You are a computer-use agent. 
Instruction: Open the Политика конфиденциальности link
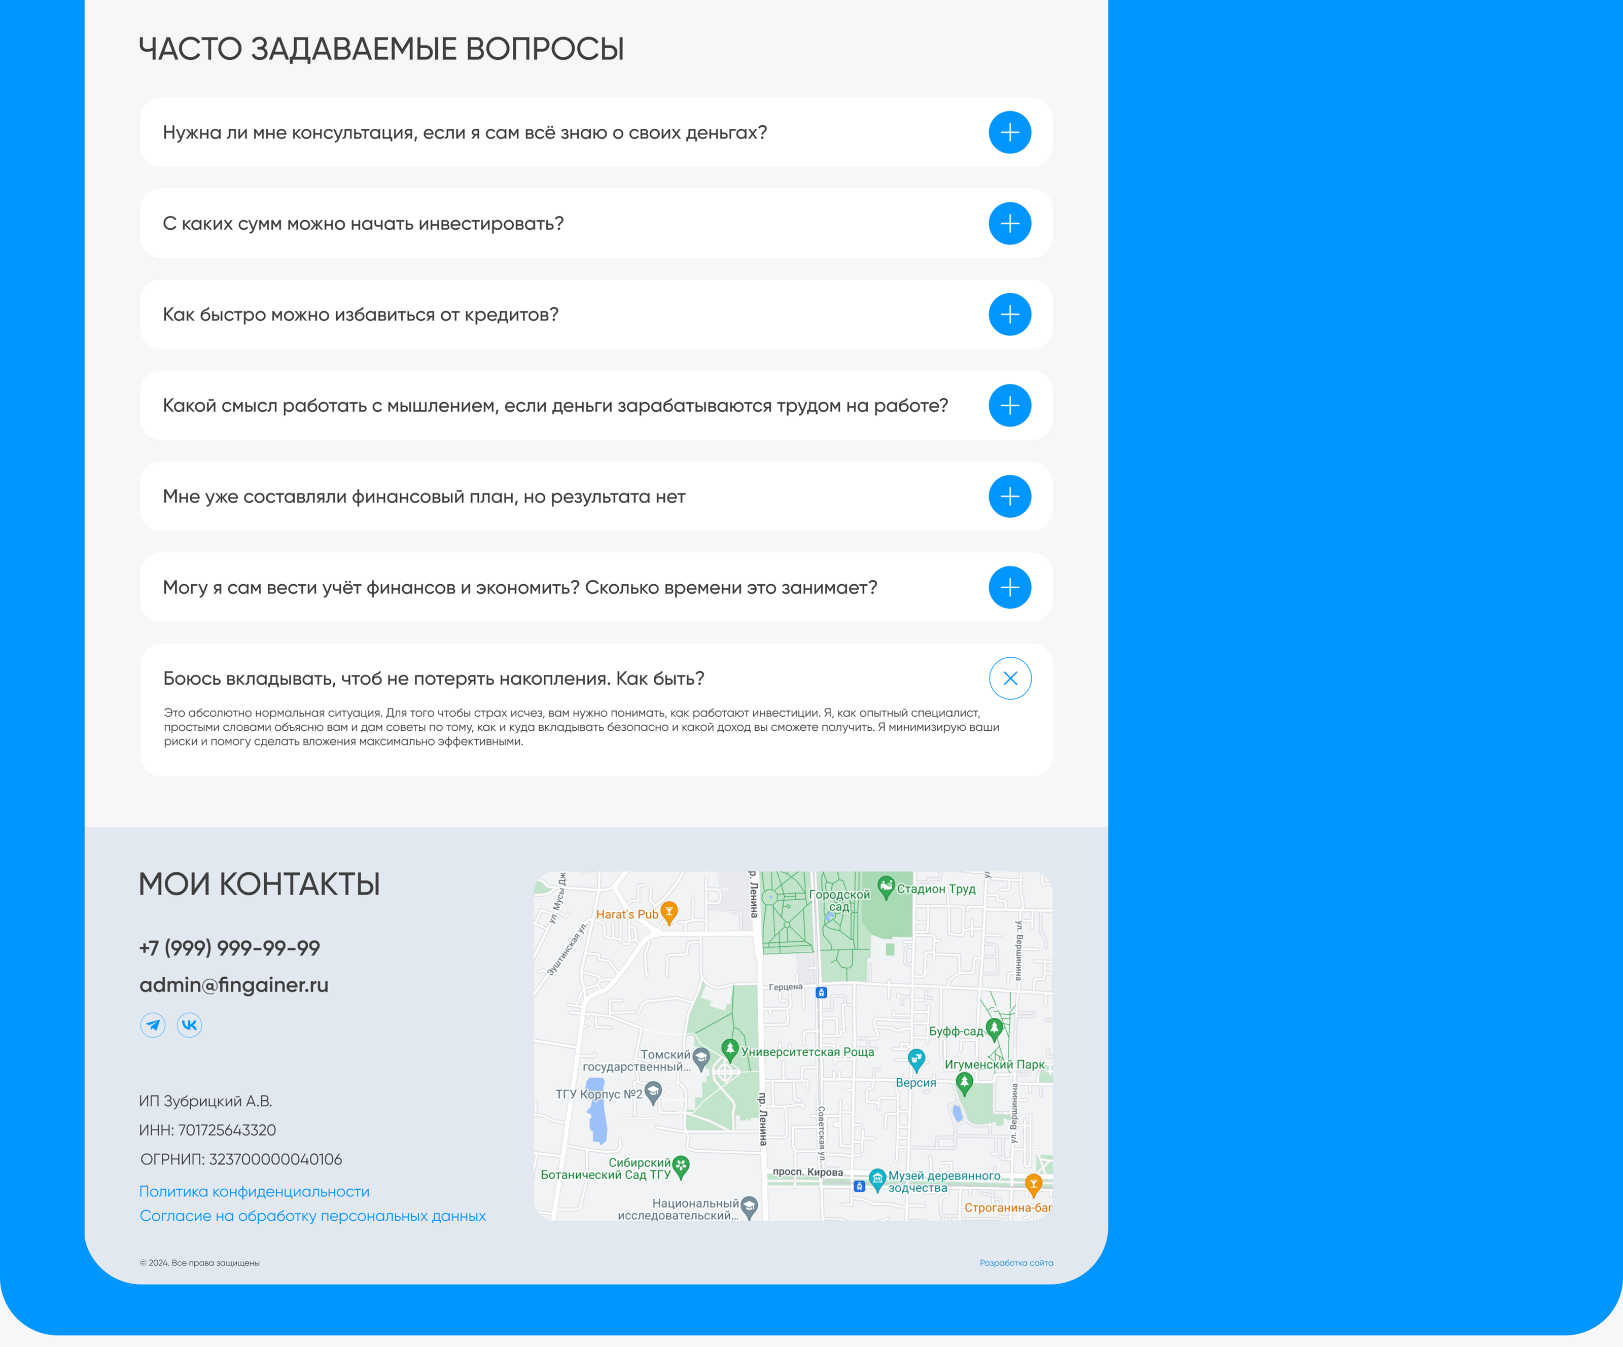254,1192
